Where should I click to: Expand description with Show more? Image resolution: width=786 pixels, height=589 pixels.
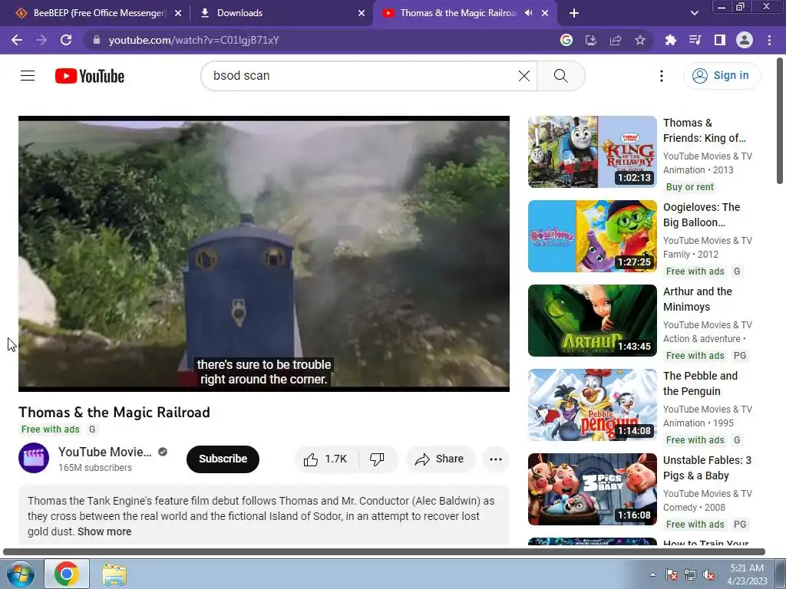click(x=104, y=531)
